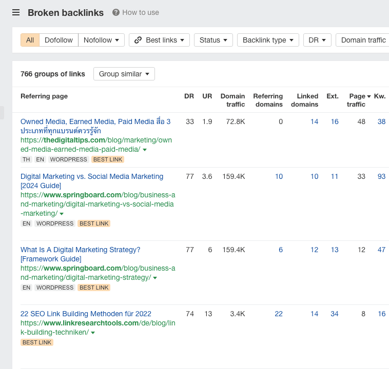Expand thedigitaltips.com URL caret
This screenshot has width=389, height=369.
pyautogui.click(x=145, y=150)
